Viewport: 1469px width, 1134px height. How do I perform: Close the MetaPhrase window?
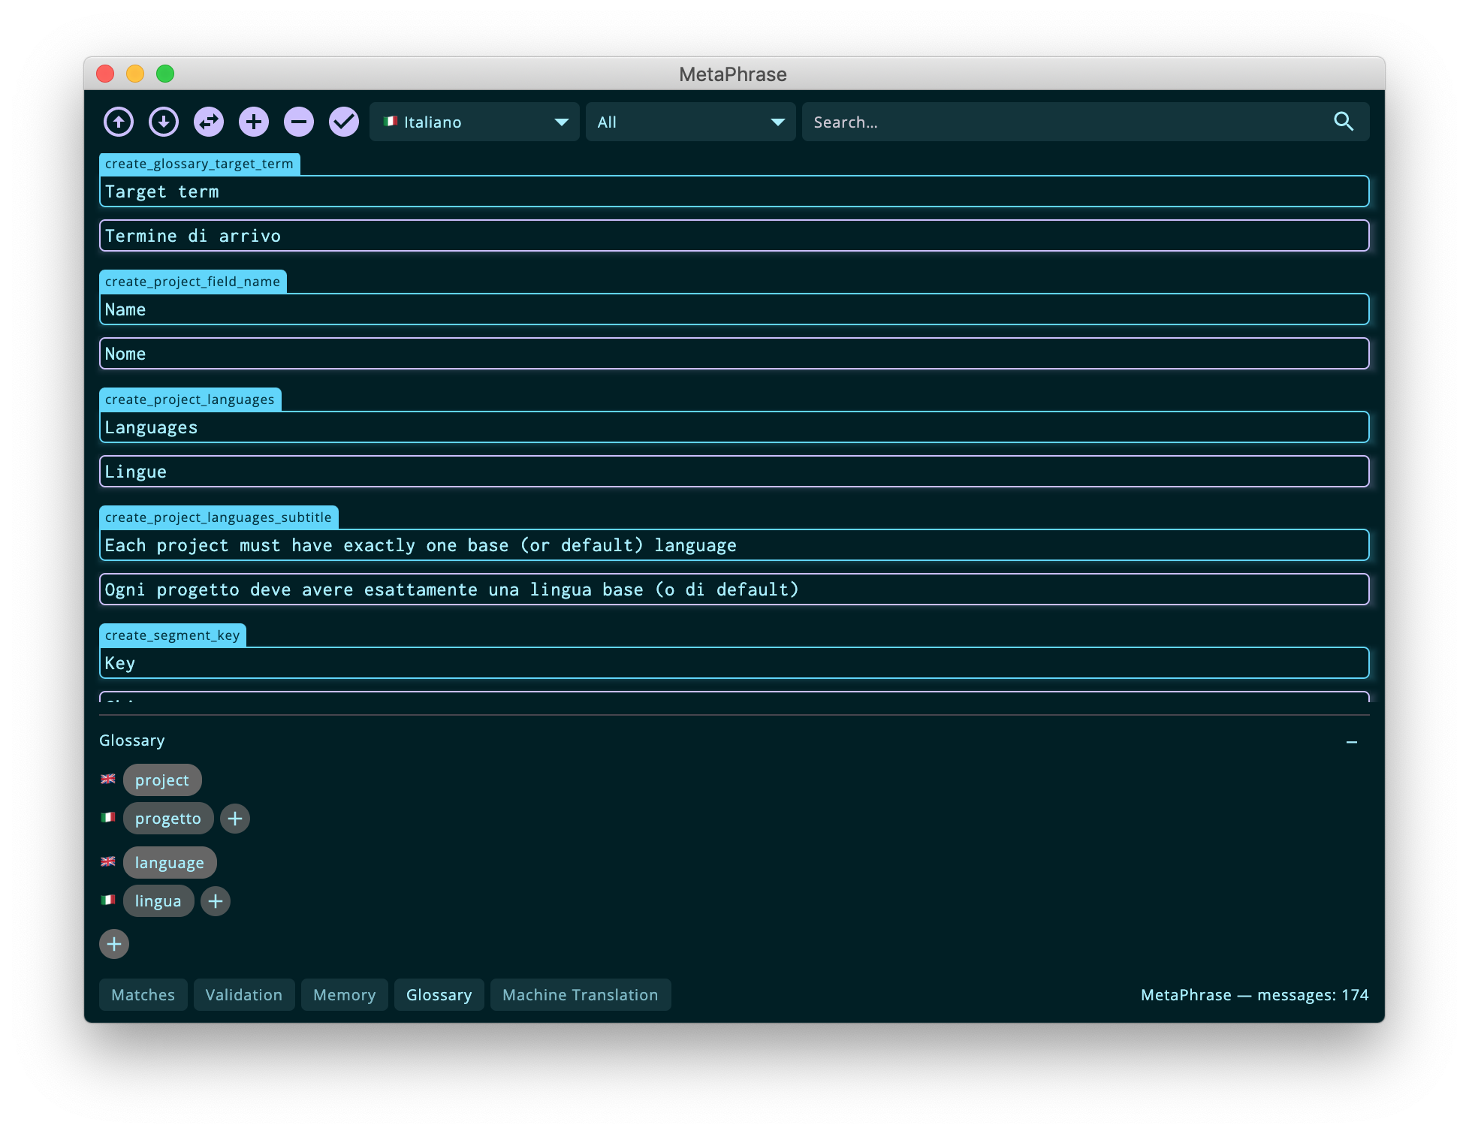[x=105, y=74]
